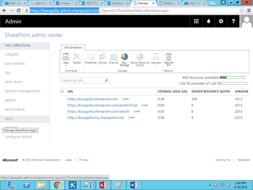Screen dimensions: 253x190
Task: Open Chrome from the taskbar
Action: point(57,185)
